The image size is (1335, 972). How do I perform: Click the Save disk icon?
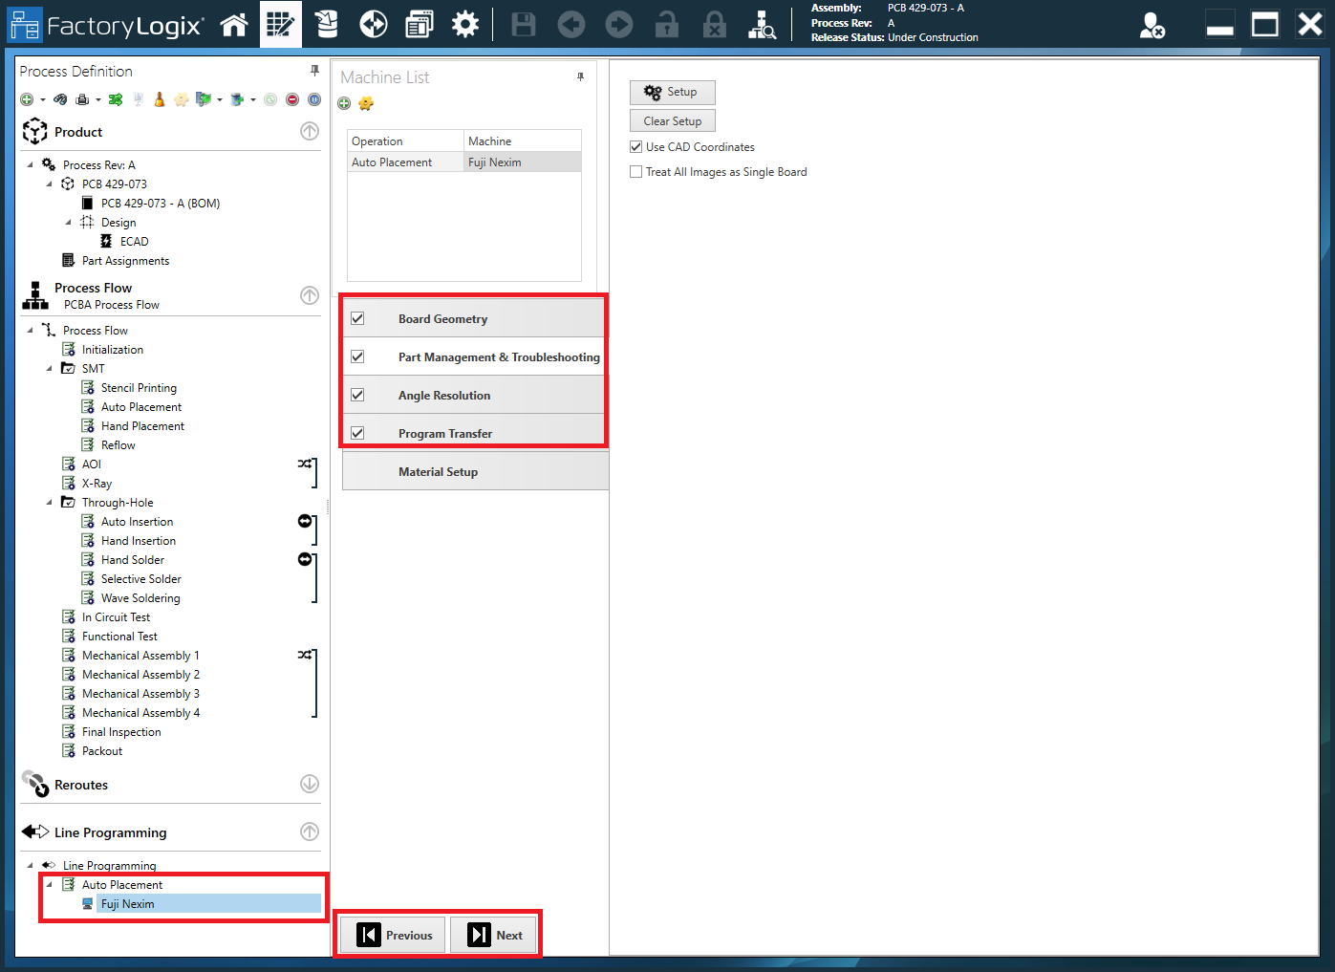[524, 25]
